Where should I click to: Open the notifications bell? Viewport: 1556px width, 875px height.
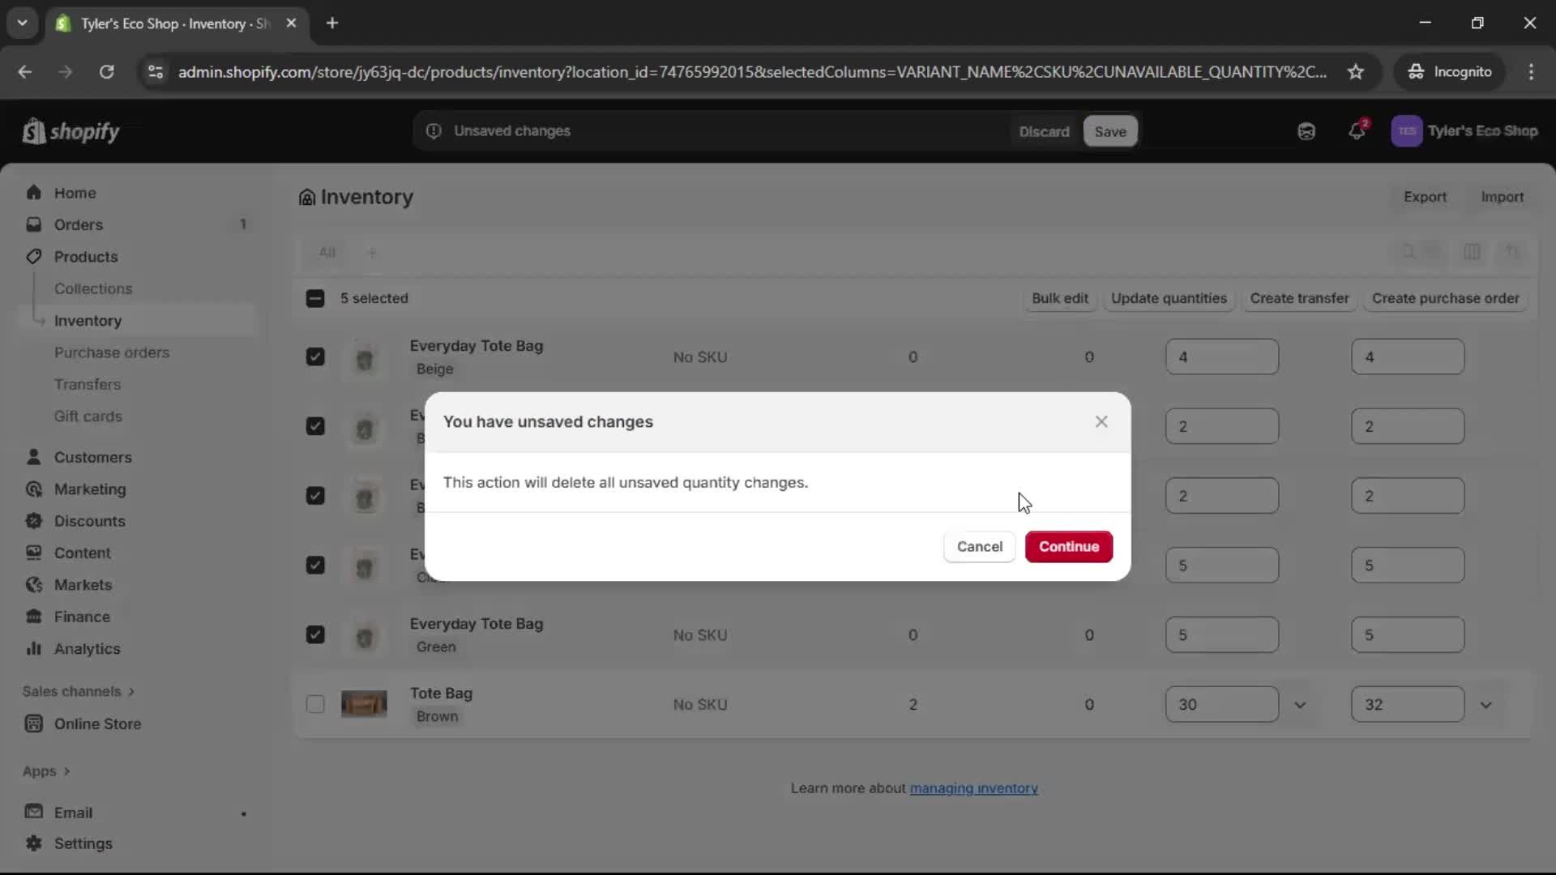click(1358, 130)
